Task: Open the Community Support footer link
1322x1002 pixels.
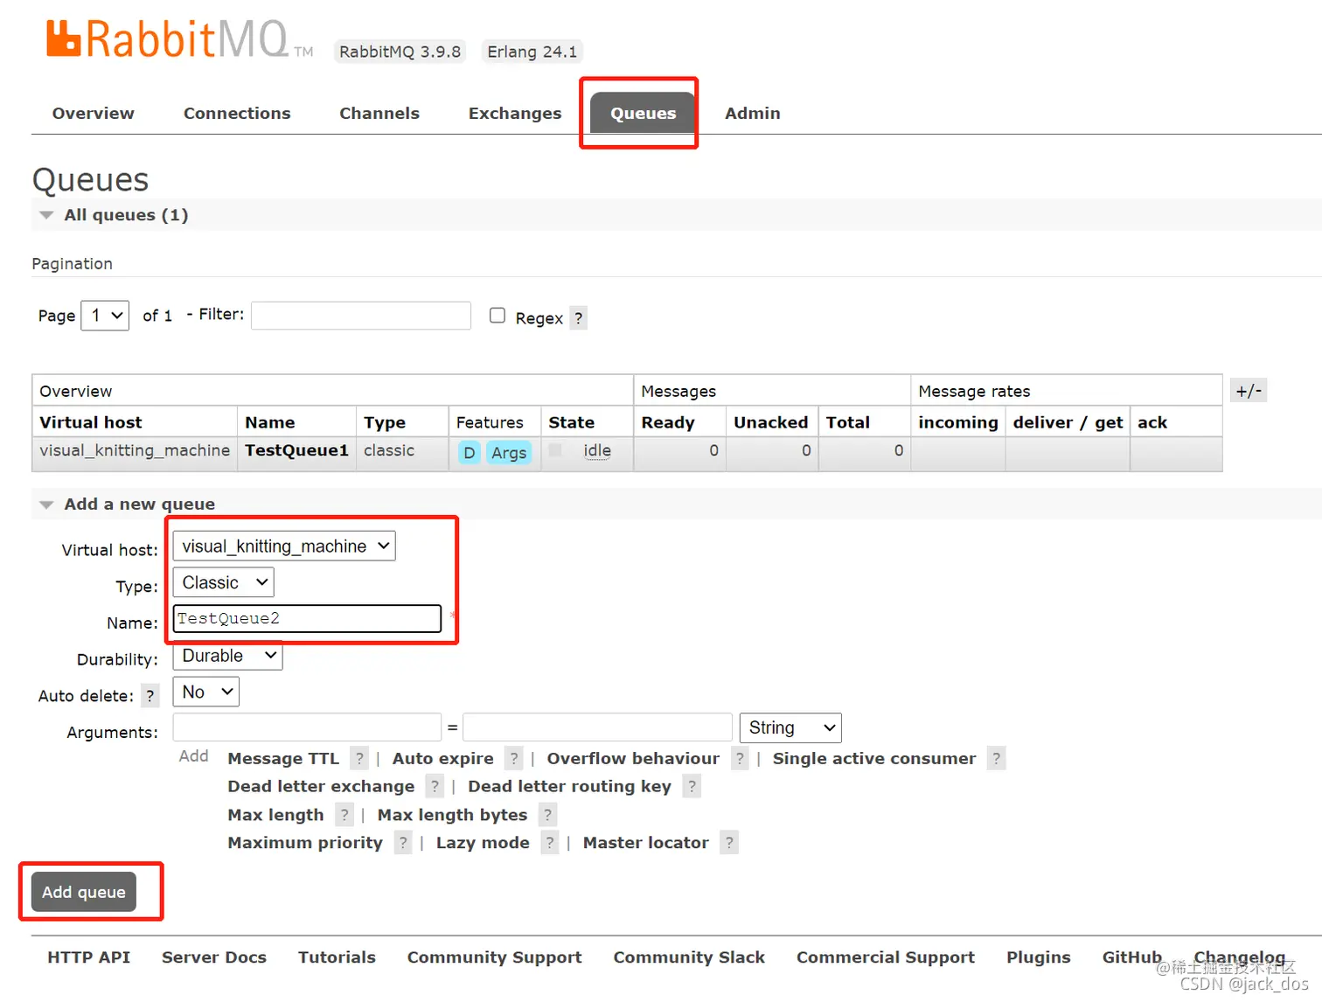Action: click(x=495, y=957)
